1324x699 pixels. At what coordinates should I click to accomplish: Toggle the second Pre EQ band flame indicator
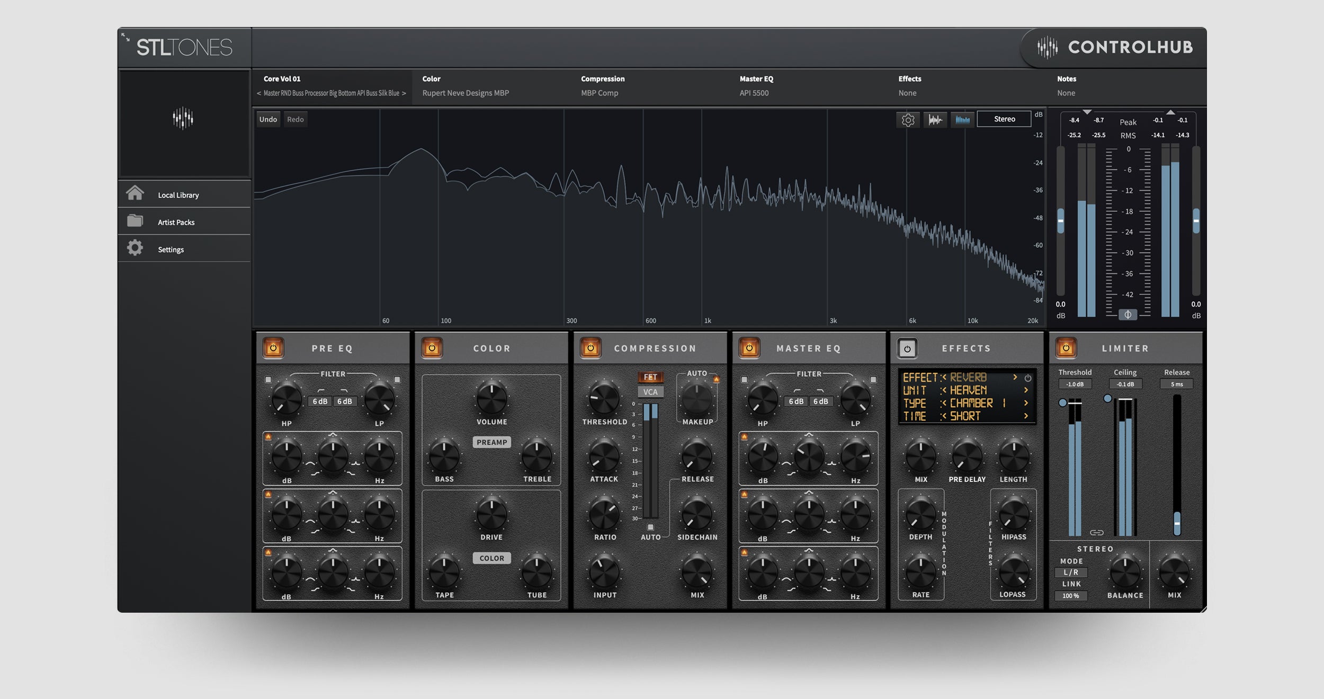(x=268, y=494)
